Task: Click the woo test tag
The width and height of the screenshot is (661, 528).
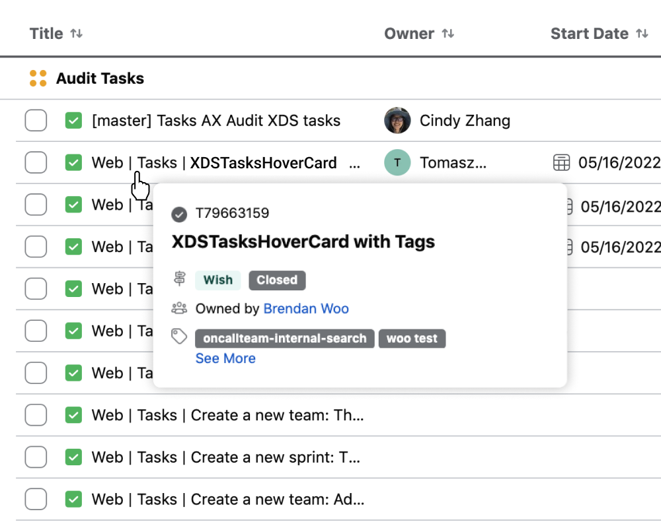Action: [412, 339]
